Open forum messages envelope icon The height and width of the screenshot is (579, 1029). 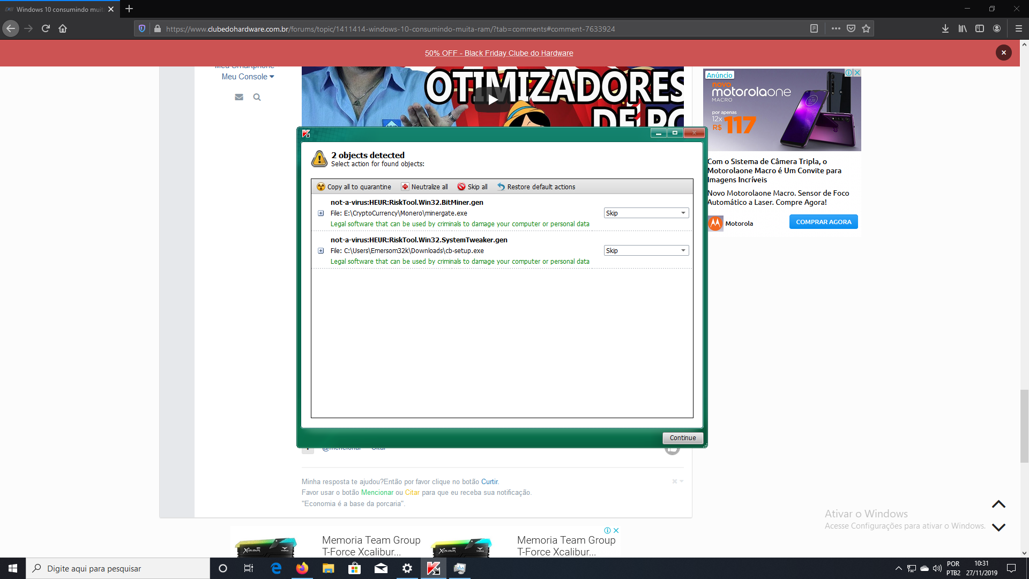click(239, 97)
